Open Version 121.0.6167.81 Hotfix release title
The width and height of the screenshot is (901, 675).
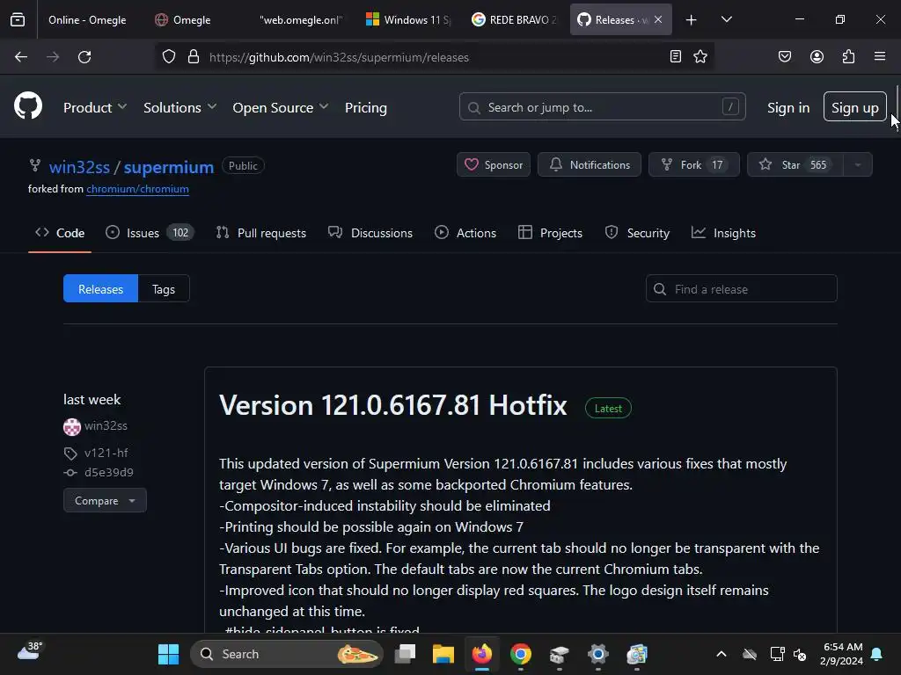tap(393, 406)
